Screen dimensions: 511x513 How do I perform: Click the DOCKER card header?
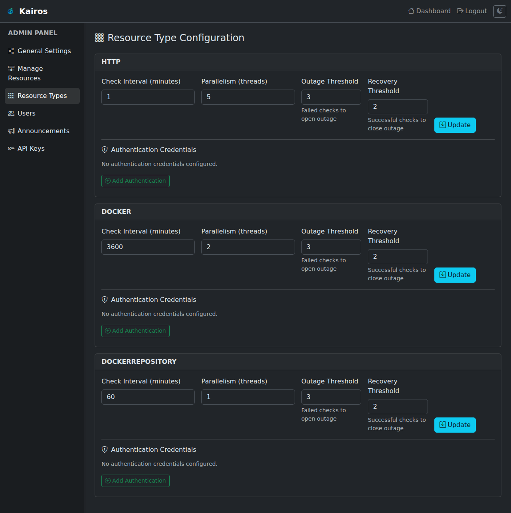(298, 212)
